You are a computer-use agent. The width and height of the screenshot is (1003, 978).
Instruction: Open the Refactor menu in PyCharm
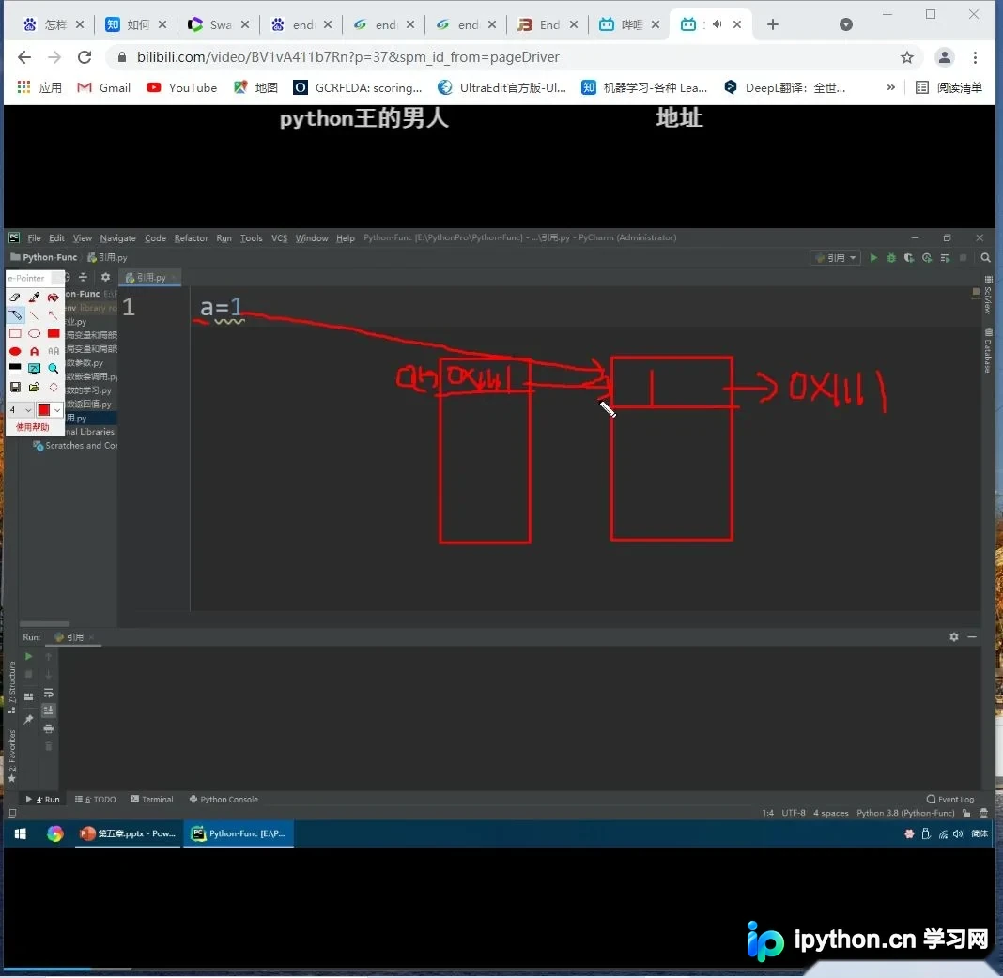pyautogui.click(x=191, y=237)
